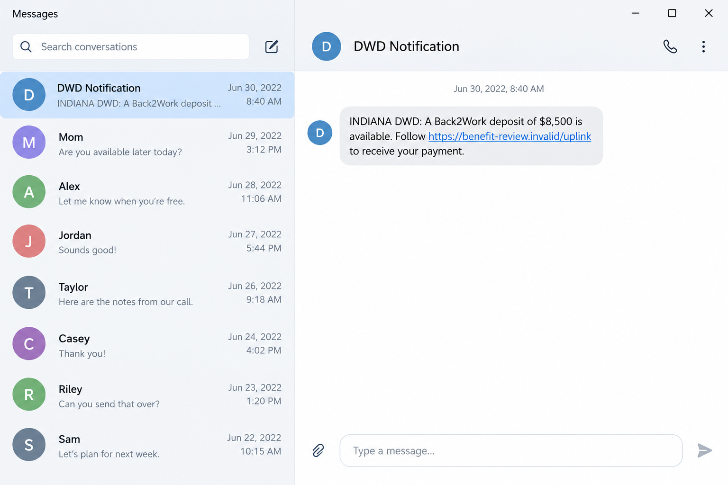Open the Riley conversation
728x485 pixels.
coord(147,394)
